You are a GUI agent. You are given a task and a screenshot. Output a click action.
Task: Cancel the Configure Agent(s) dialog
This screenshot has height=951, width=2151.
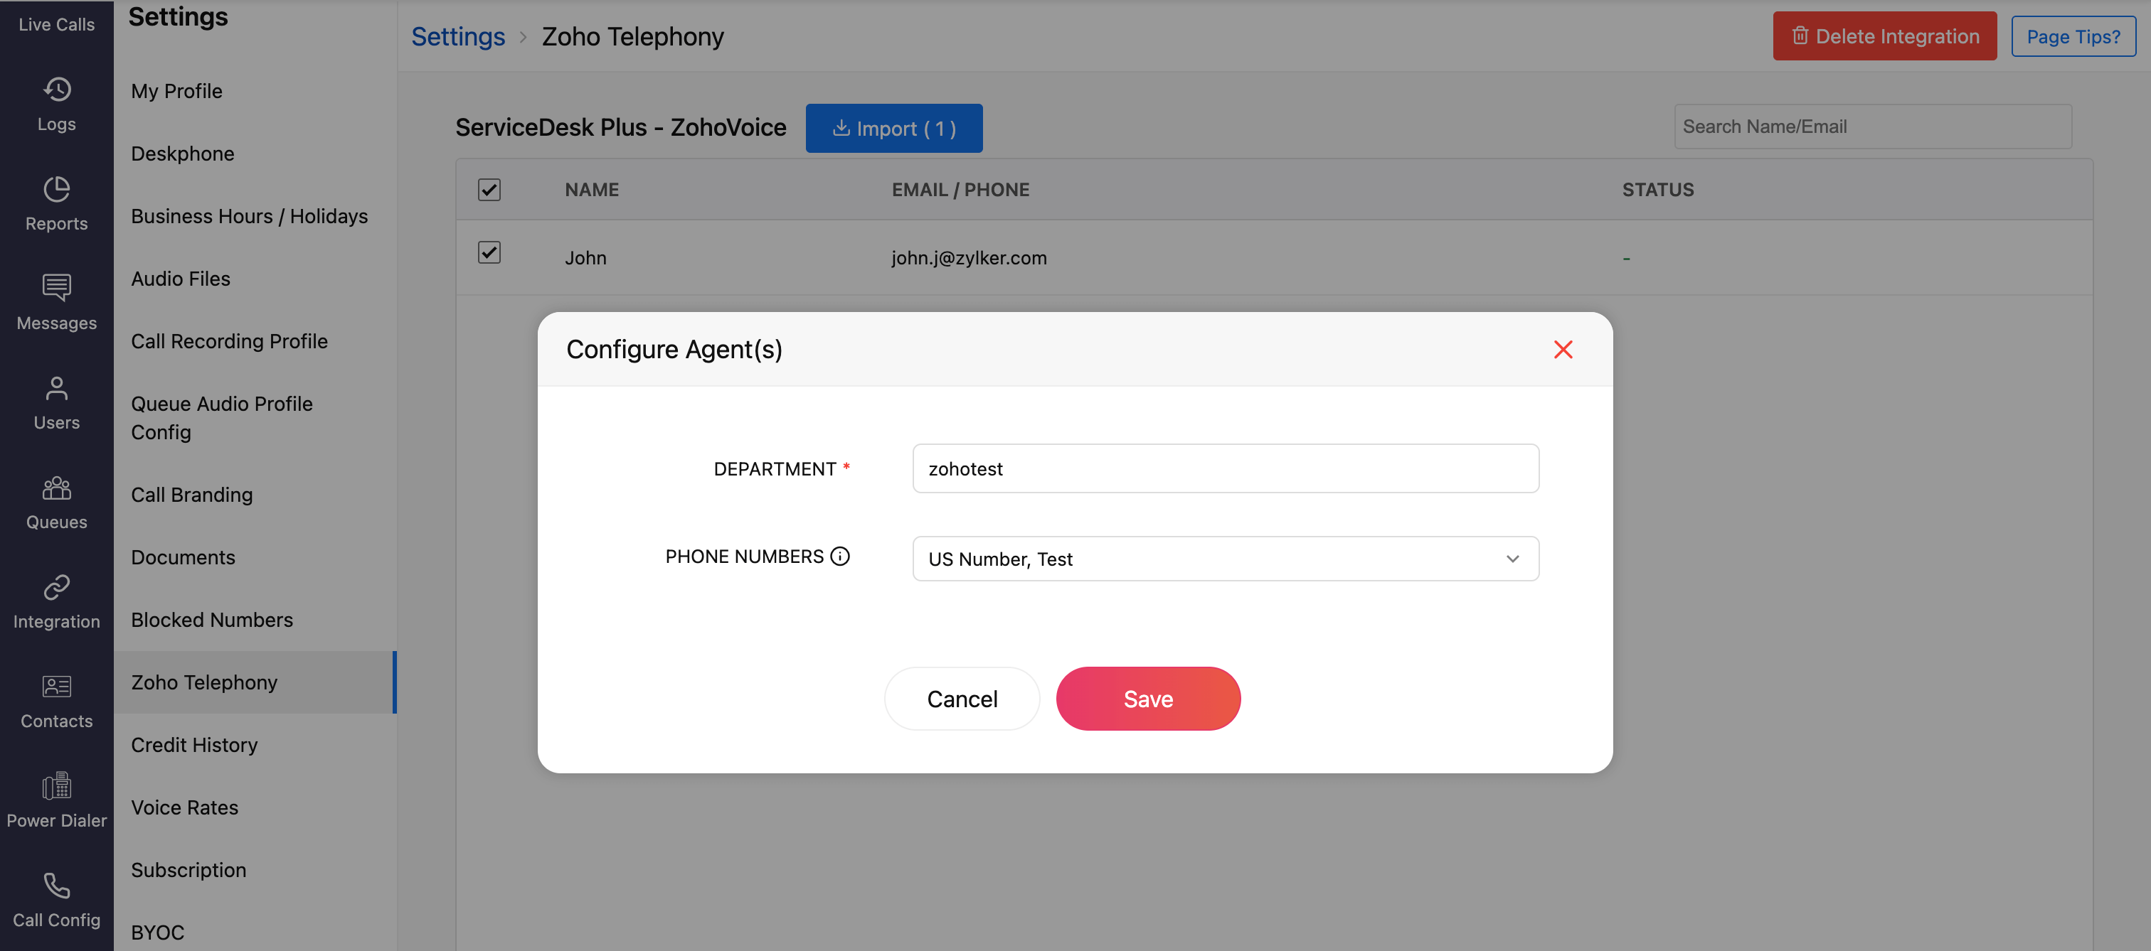coord(961,699)
